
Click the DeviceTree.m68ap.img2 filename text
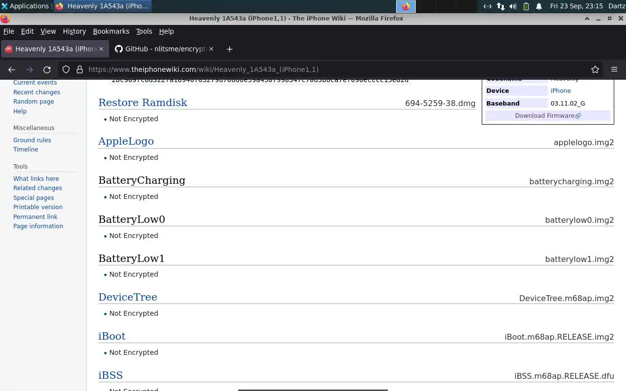(x=566, y=299)
